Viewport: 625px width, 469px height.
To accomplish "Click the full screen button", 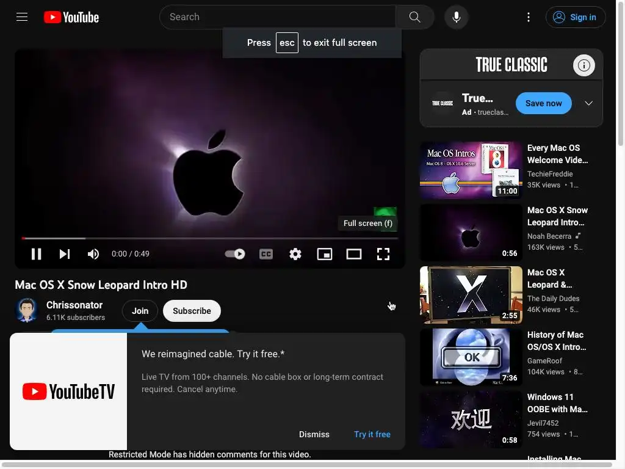I will click(x=383, y=254).
